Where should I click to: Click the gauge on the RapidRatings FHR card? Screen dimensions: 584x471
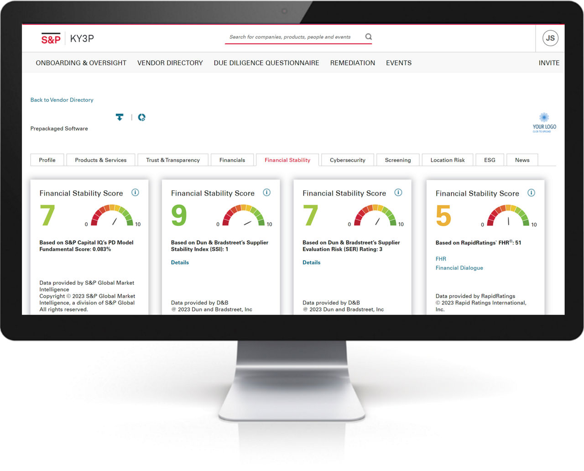[508, 215]
